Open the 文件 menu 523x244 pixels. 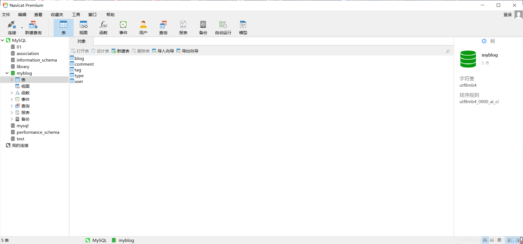(6, 15)
